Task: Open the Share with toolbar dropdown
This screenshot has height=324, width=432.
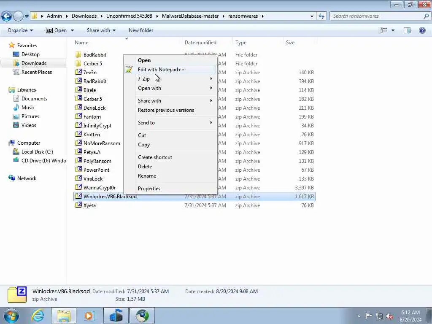Action: (x=101, y=30)
